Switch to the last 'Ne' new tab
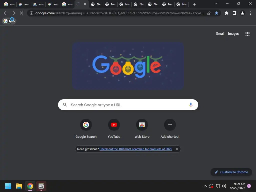This screenshot has height=192, width=256. click(x=181, y=4)
